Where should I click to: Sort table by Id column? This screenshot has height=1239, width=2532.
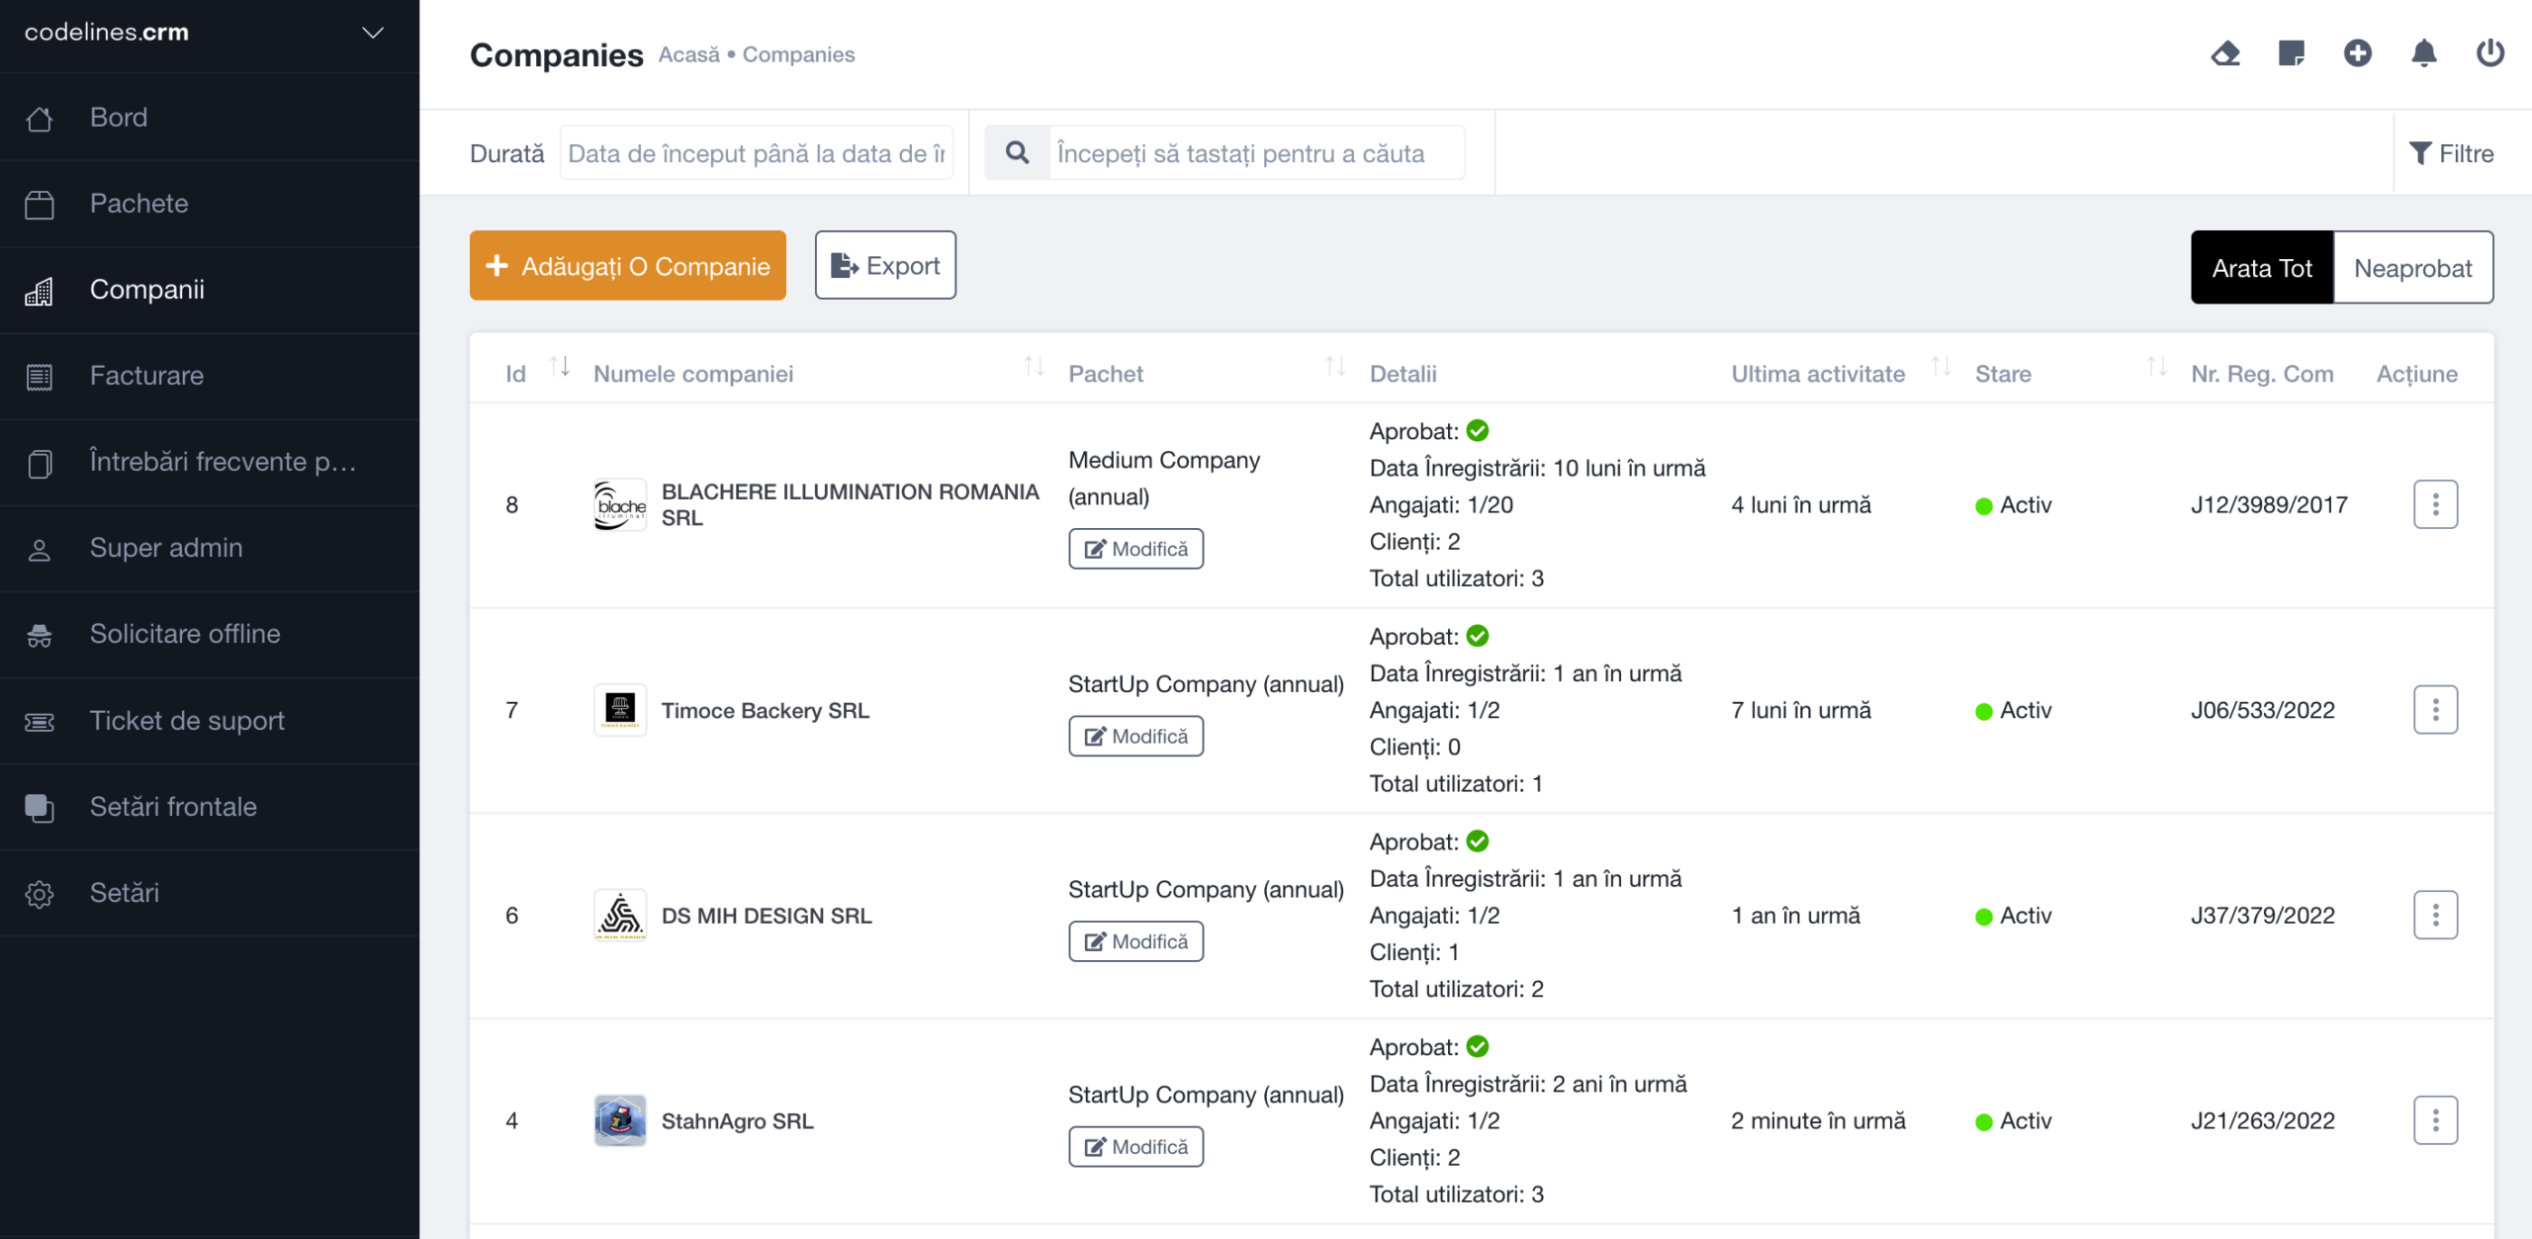pos(560,368)
